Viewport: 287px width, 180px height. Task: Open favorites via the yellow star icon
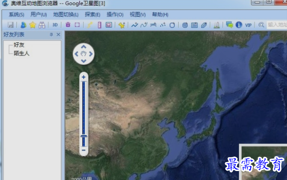click(x=32, y=25)
